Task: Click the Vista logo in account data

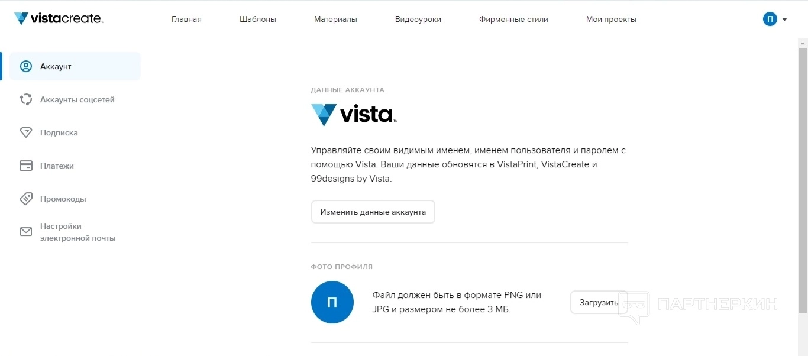Action: 354,114
